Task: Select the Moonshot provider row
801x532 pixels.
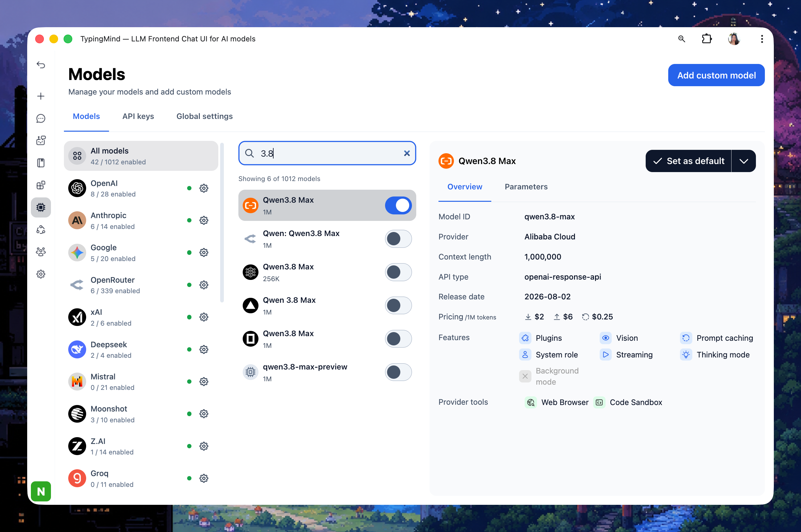Action: click(141, 414)
